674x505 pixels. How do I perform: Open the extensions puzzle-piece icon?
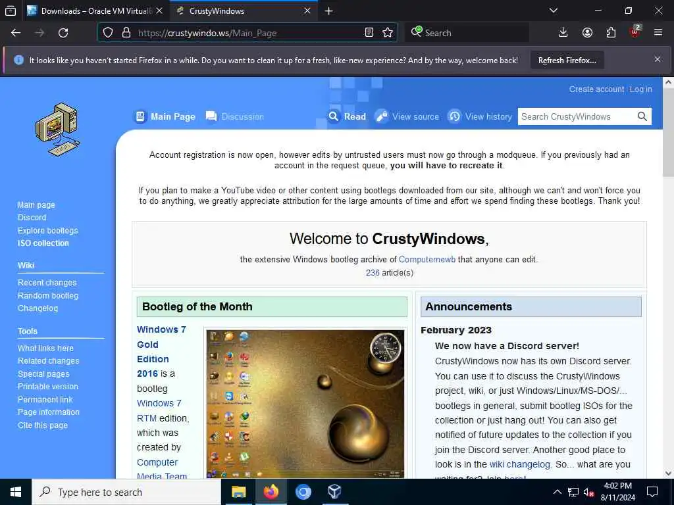click(x=611, y=33)
